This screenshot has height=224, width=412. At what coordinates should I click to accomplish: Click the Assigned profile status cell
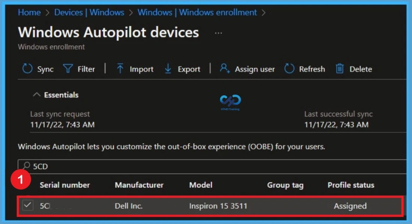click(350, 206)
